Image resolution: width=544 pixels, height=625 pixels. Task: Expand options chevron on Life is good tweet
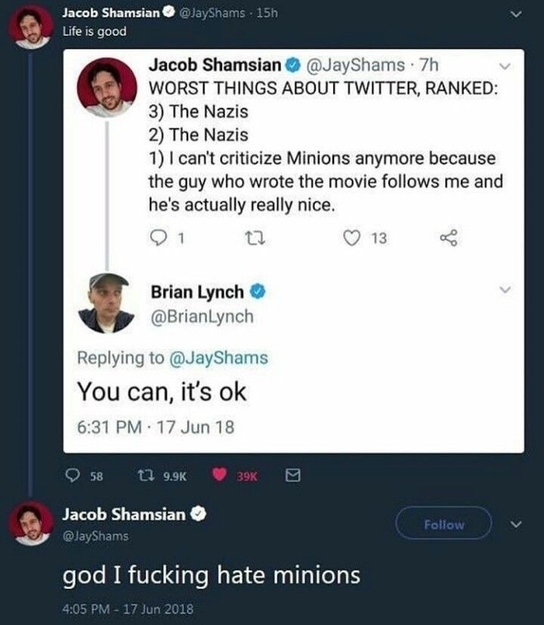(x=516, y=14)
